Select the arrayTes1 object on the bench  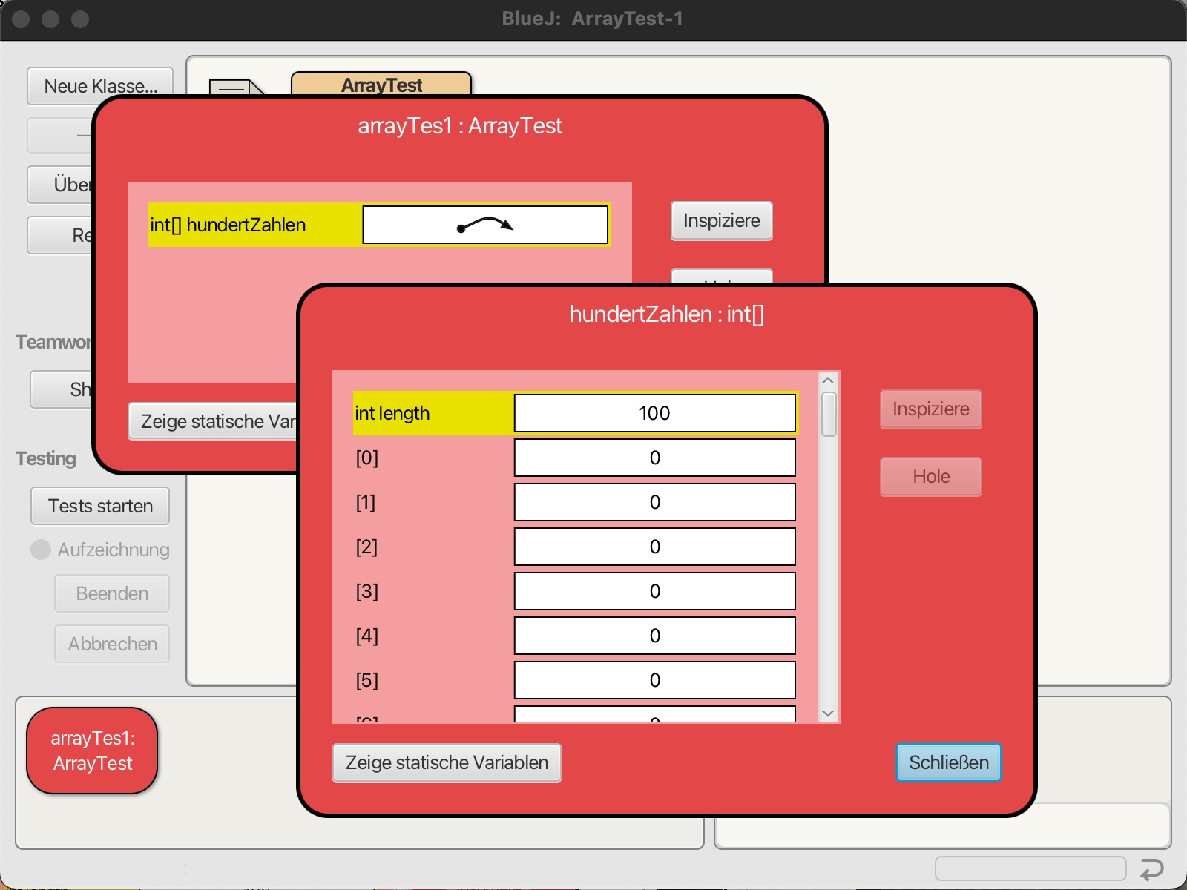93,751
